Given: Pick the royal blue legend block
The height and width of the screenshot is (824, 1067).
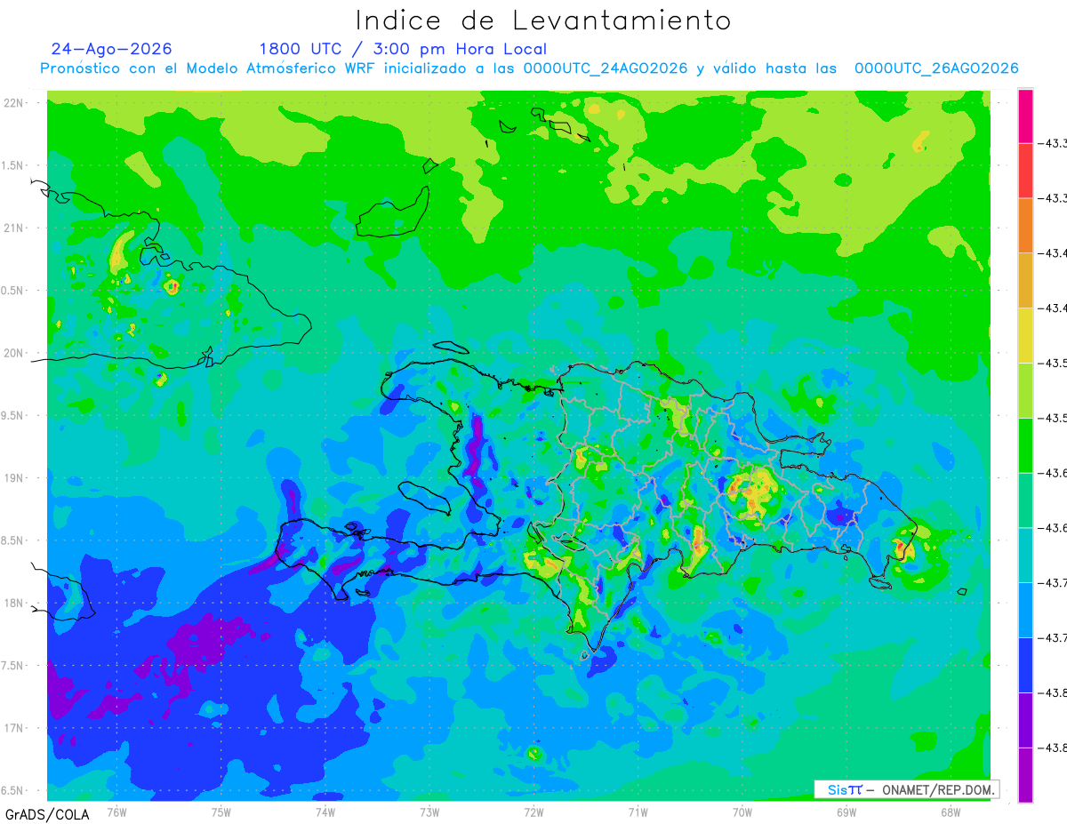Looking at the screenshot, I should click(1025, 664).
